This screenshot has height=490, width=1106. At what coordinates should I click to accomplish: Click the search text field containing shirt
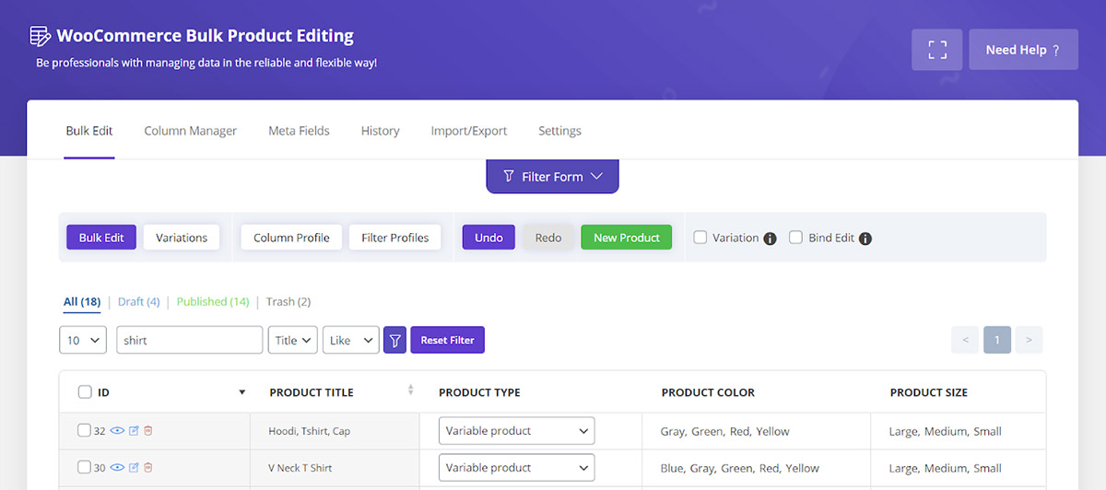point(189,340)
